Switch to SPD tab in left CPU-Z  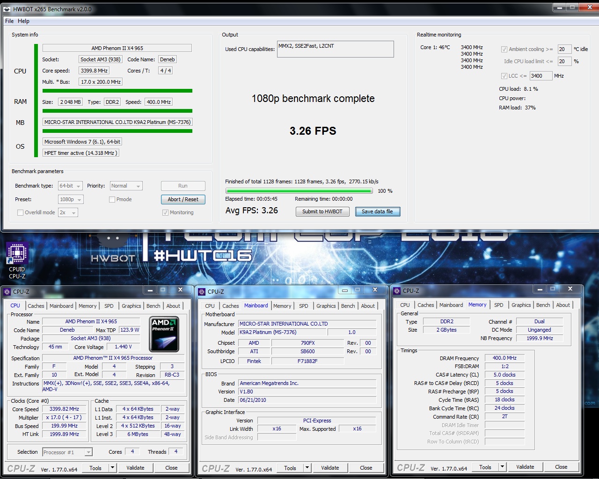click(x=109, y=306)
